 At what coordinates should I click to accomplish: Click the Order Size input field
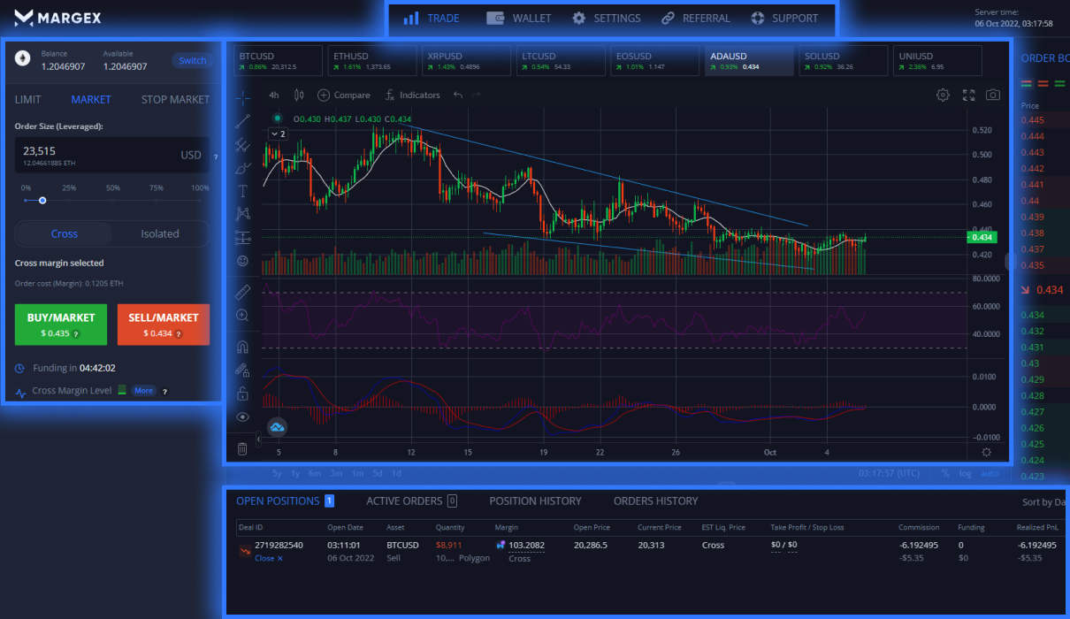[x=112, y=155]
